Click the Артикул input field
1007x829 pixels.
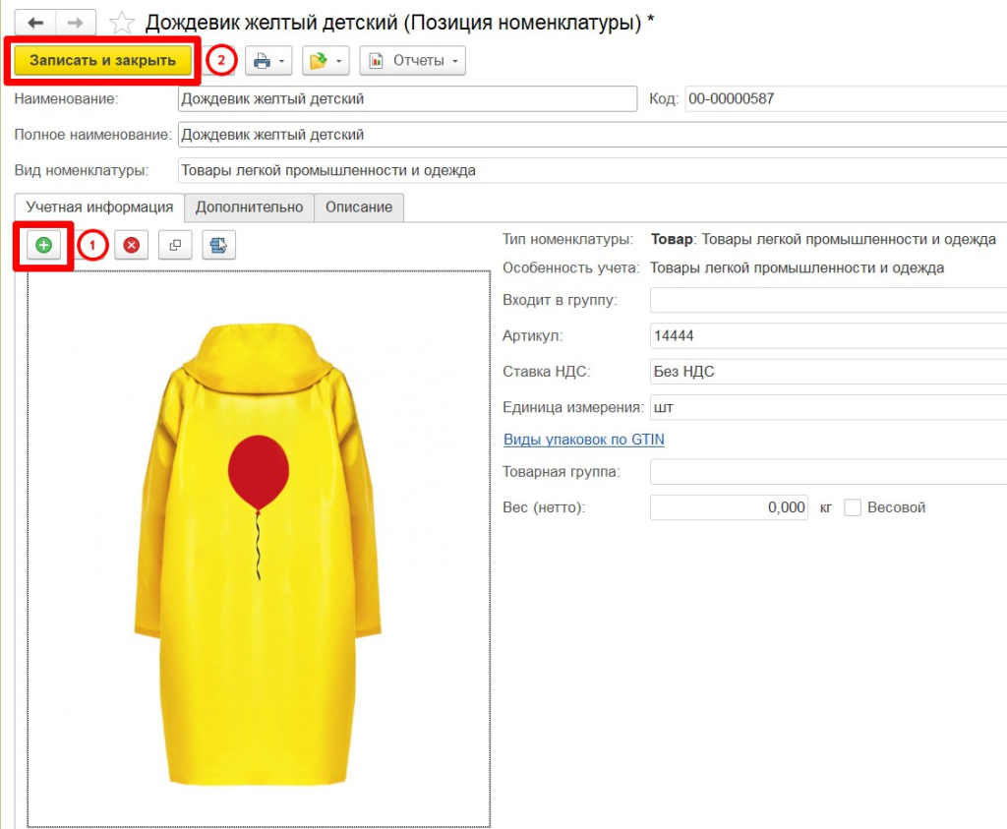(x=828, y=336)
